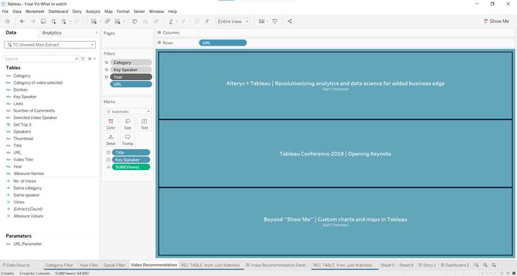This screenshot has width=517, height=276.
Task: Expand the Automatic mark type dropdown
Action: click(x=128, y=111)
